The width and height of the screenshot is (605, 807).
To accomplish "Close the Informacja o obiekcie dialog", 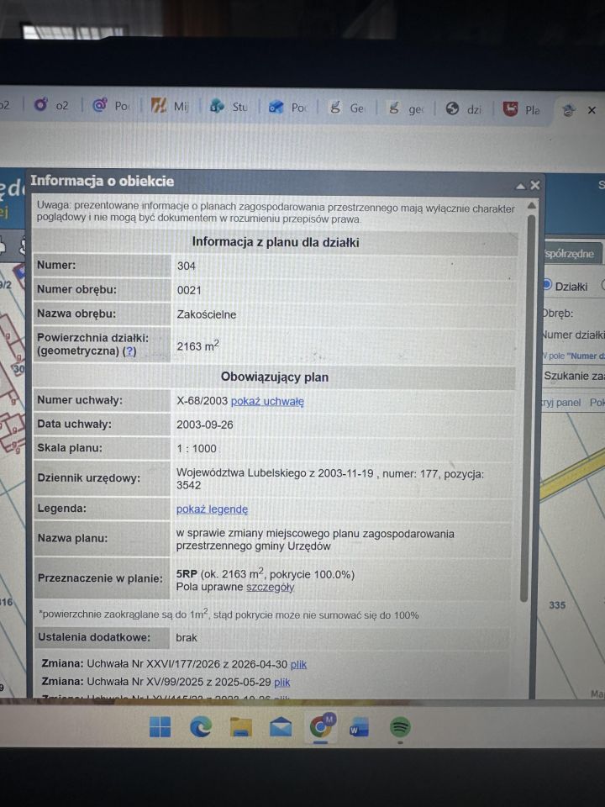I will pos(535,185).
